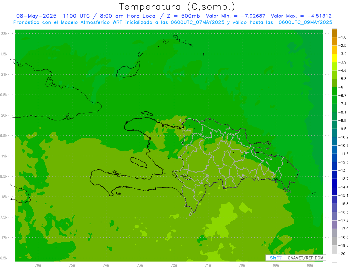This screenshot has width=348, height=269.
Task: Click the '-20' colorbar label
Action: tap(342, 254)
